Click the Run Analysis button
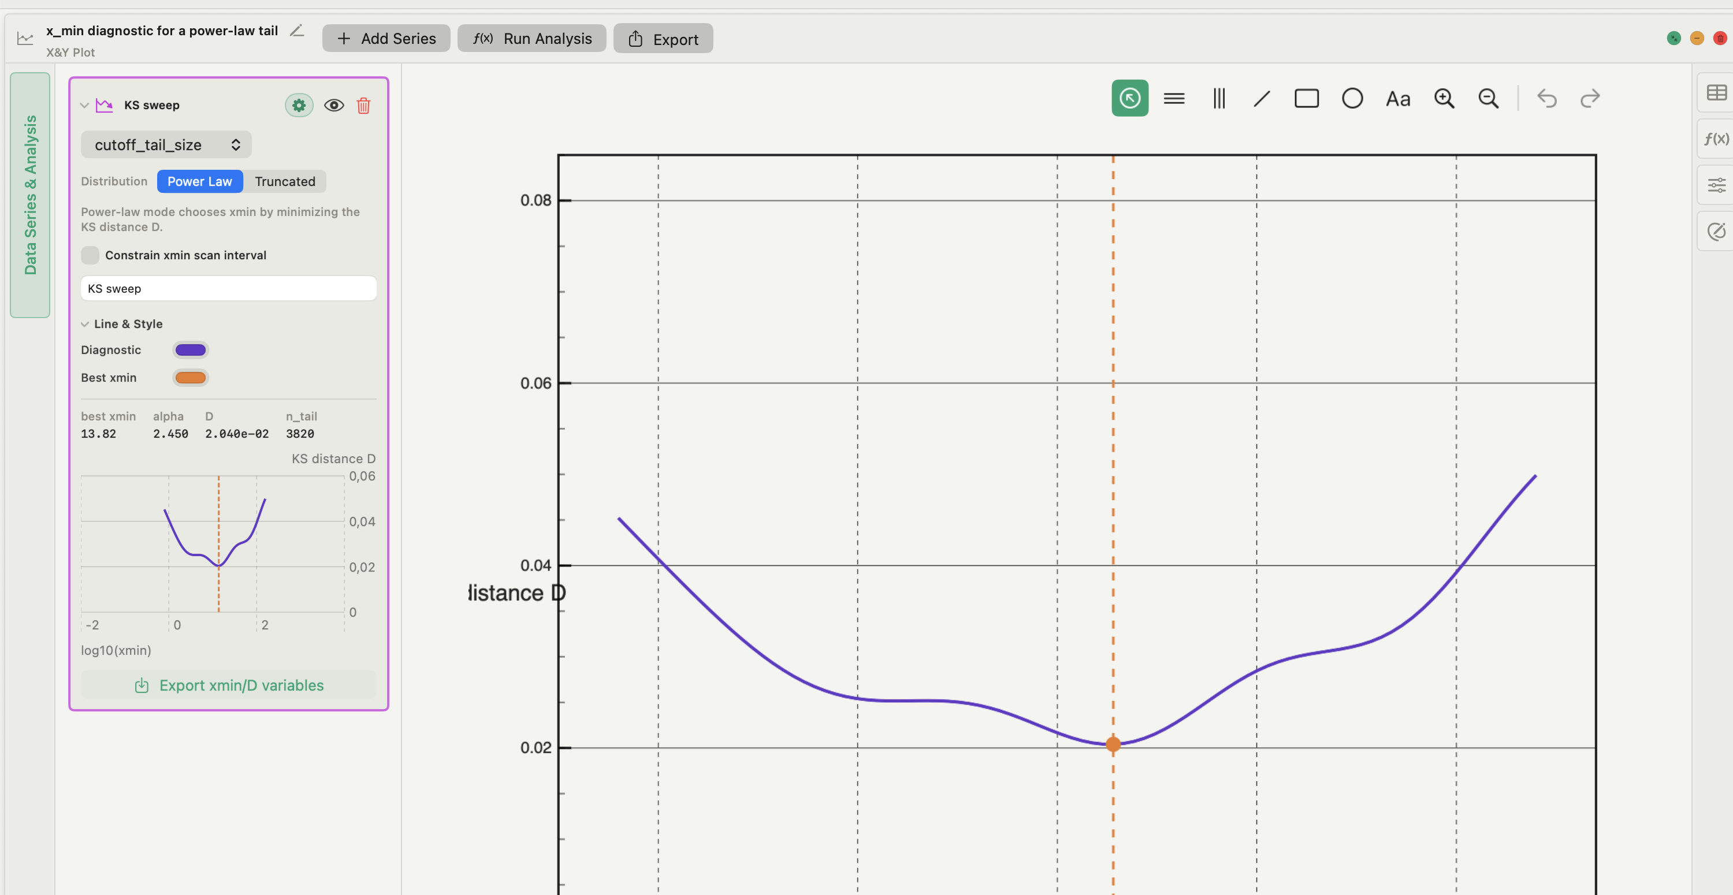 (x=531, y=38)
